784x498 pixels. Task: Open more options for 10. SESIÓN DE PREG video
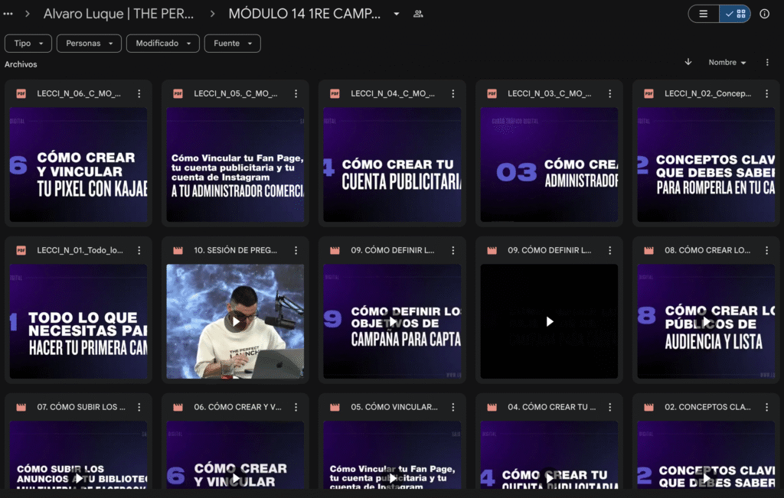pos(296,250)
